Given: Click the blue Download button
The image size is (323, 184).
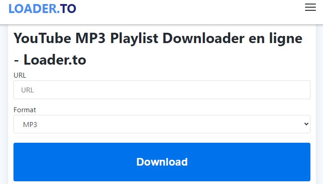Looking at the screenshot, I should tap(162, 162).
